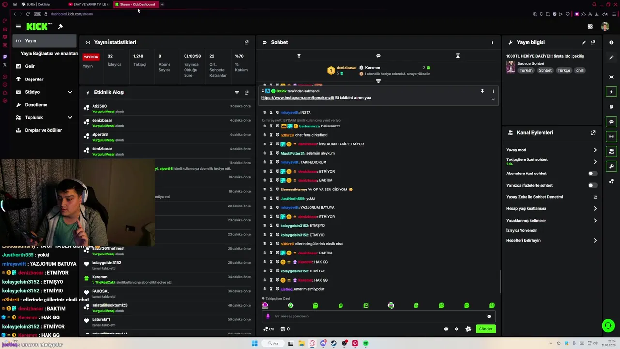Click the microphone icon in the message field
This screenshot has width=620, height=349.
(268, 317)
